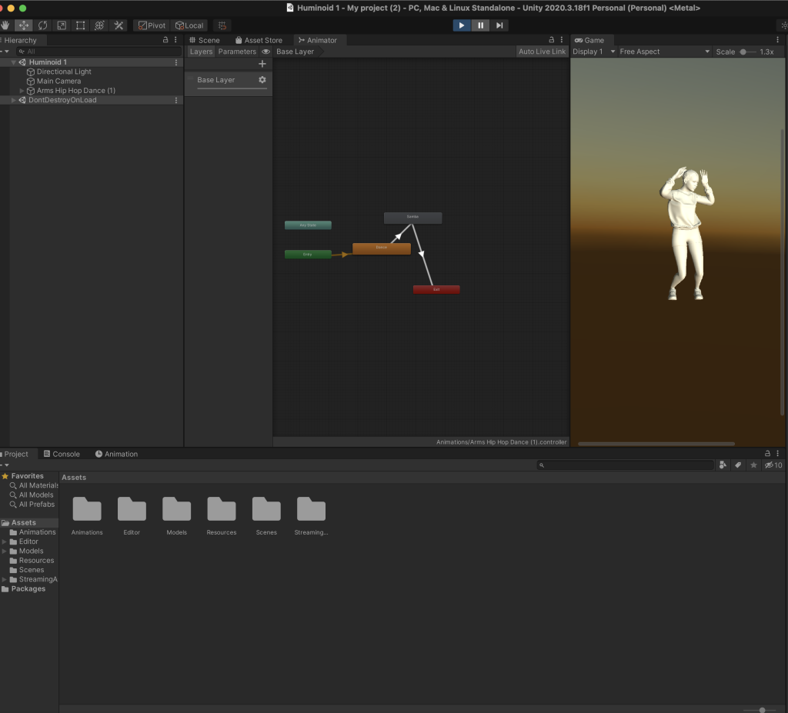Click the Step frame forward button
Screen dimensions: 788x713
tap(499, 25)
